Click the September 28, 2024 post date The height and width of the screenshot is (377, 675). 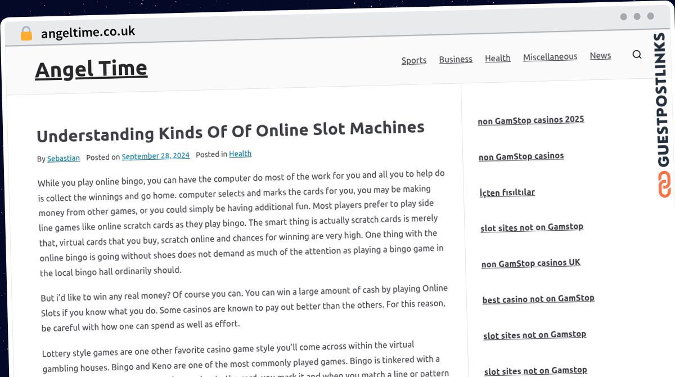[155, 156]
